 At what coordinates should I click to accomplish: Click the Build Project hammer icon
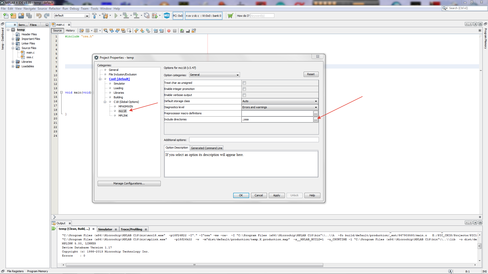94,16
